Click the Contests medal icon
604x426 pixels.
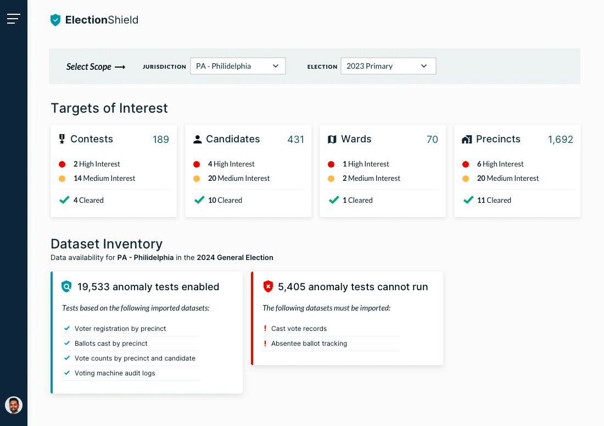[x=62, y=139]
